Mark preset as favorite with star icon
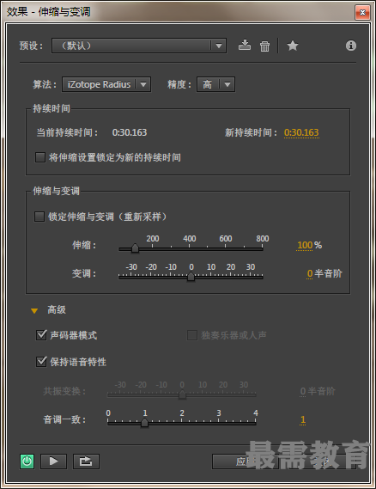 point(293,46)
